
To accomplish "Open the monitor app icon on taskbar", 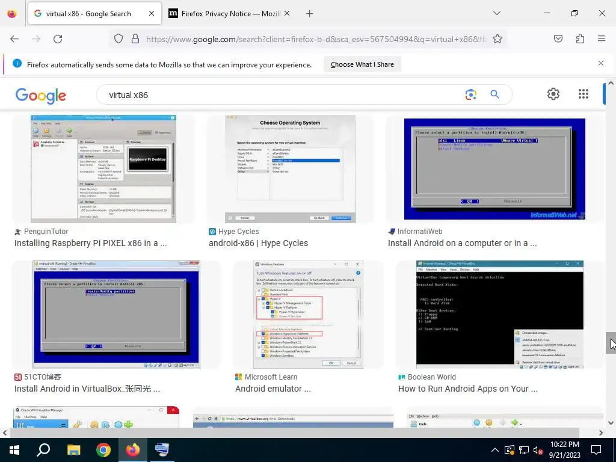I will pyautogui.click(x=162, y=450).
